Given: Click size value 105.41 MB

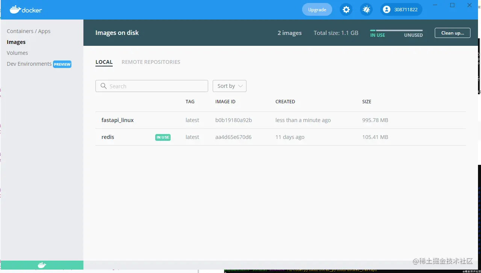Looking at the screenshot, I should pos(375,137).
